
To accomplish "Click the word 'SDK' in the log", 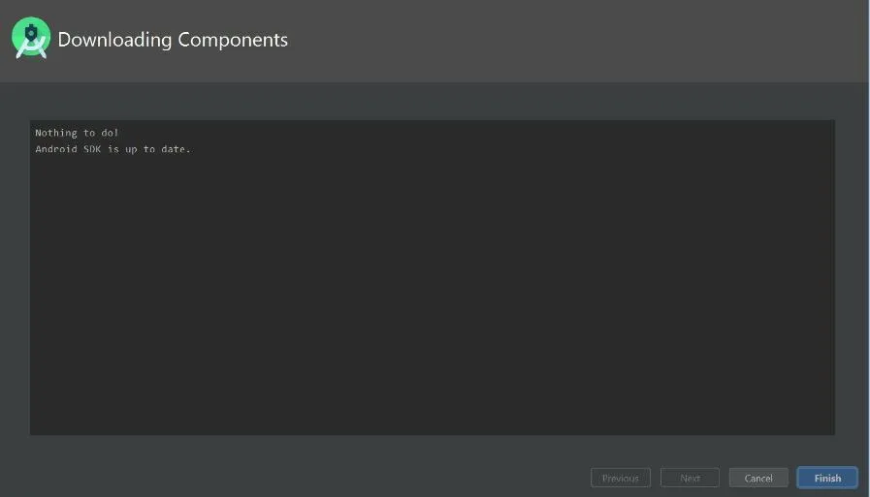I will pos(92,149).
